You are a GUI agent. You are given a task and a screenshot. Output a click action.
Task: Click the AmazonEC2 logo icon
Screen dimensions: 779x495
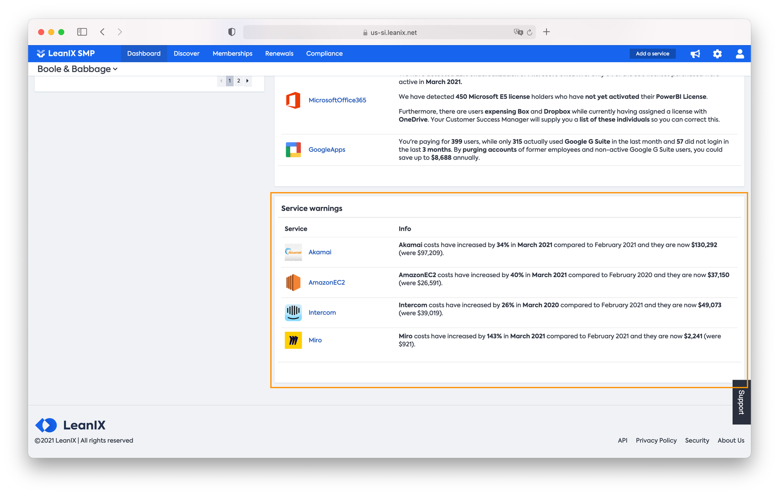tap(293, 282)
